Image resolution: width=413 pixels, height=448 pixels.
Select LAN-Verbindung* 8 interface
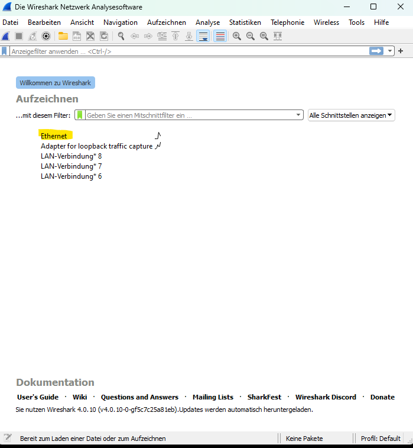point(71,156)
